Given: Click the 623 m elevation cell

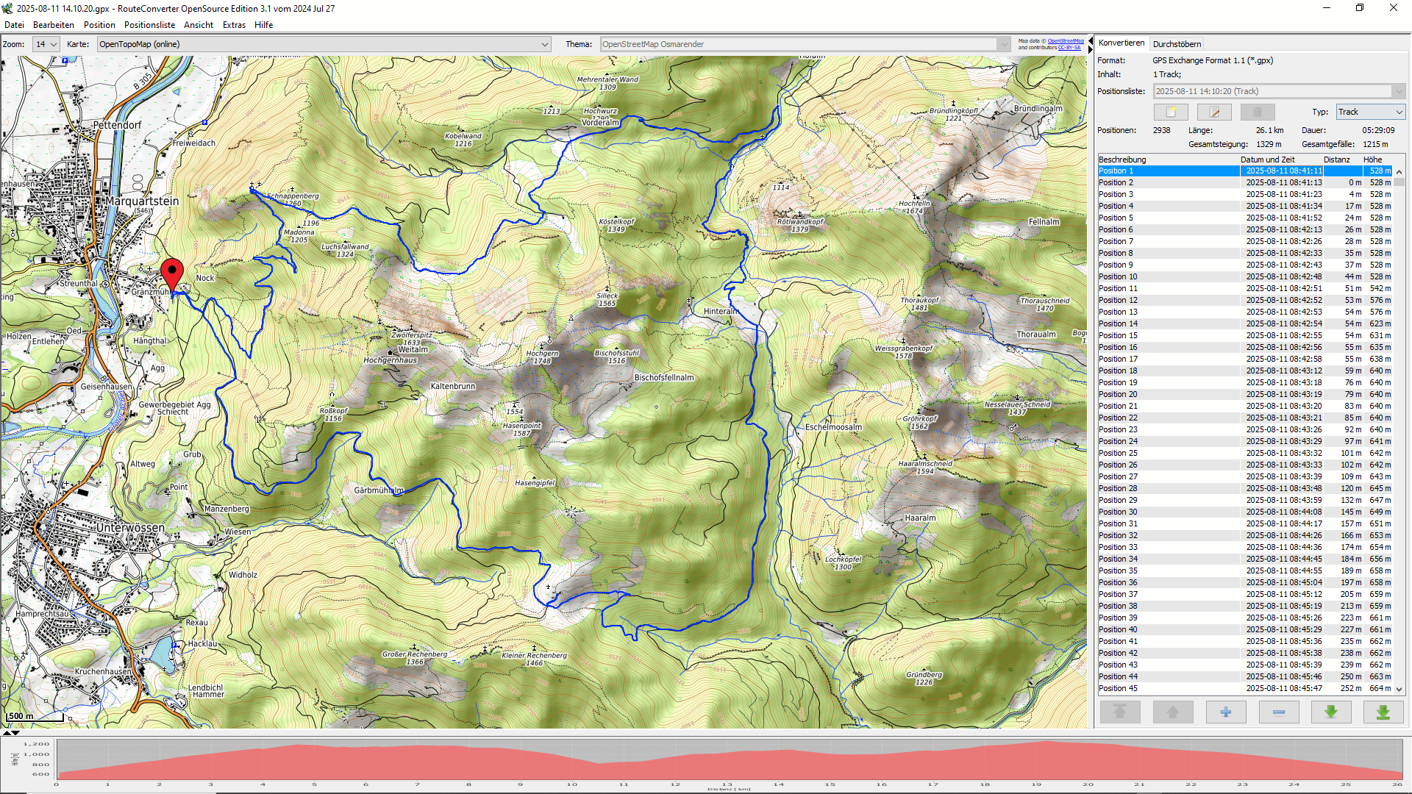Looking at the screenshot, I should point(1380,323).
